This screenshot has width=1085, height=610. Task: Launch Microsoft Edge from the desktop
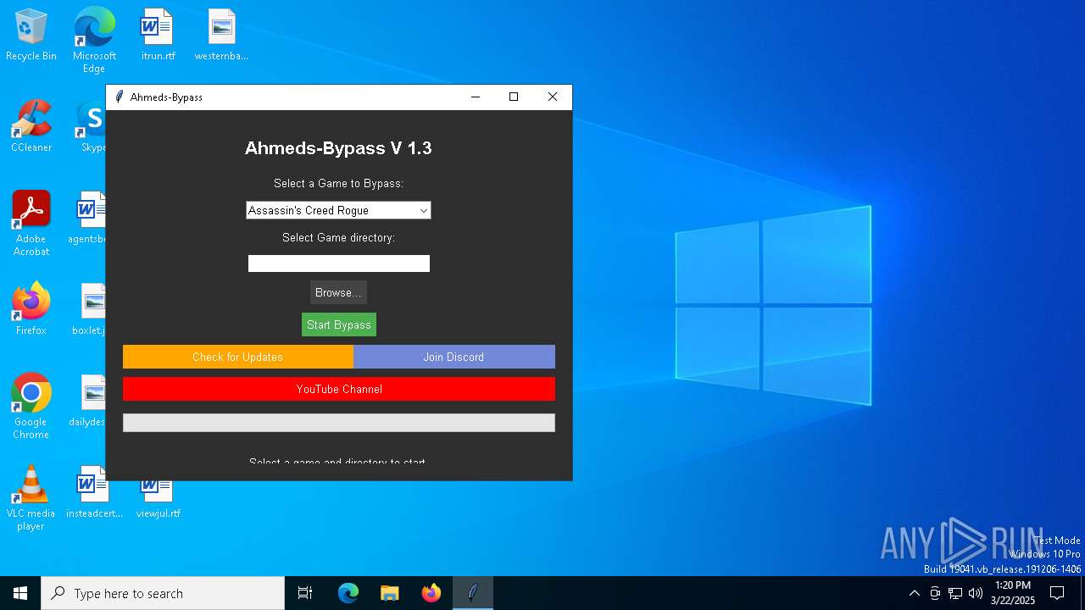pyautogui.click(x=94, y=40)
